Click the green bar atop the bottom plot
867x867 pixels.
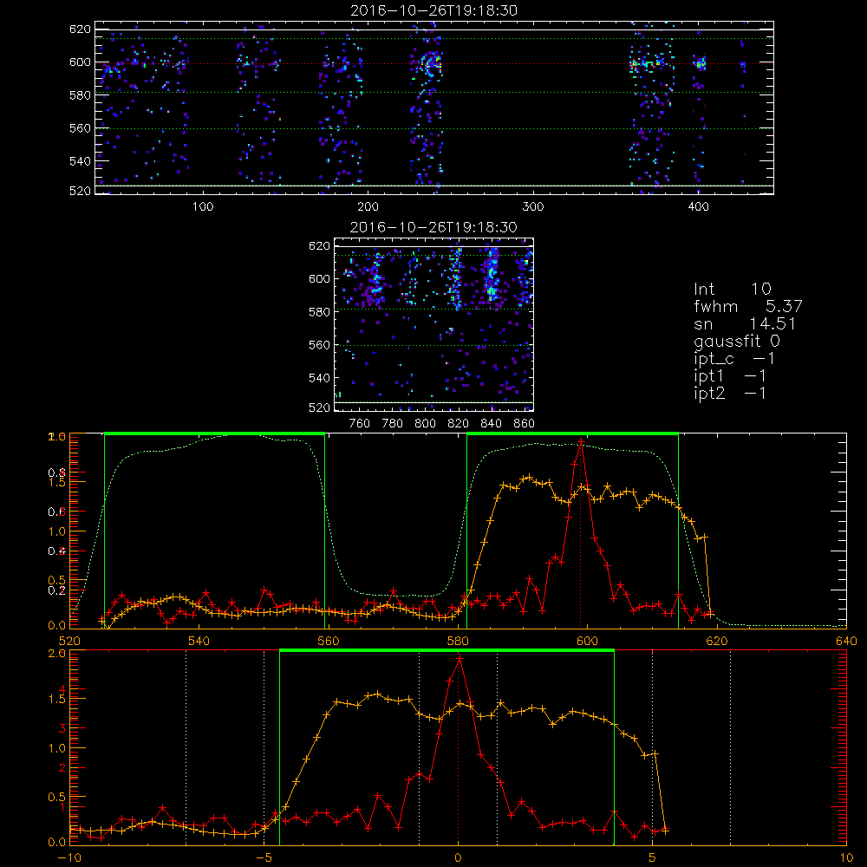click(x=447, y=651)
